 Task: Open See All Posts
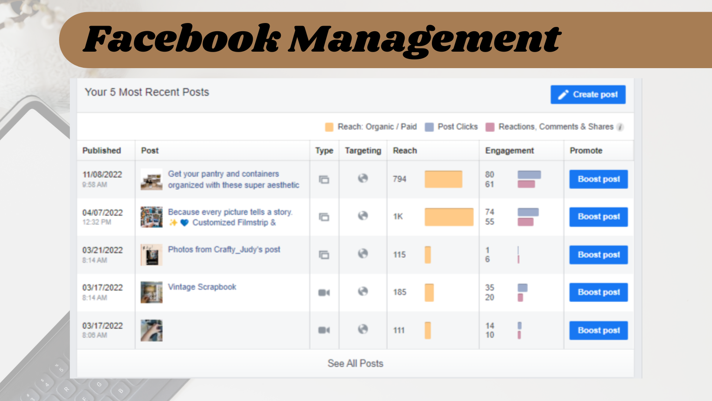coord(355,364)
